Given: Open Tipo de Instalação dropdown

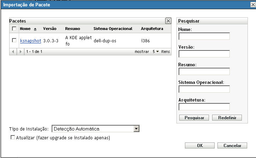Looking at the screenshot, I should pos(136,129).
